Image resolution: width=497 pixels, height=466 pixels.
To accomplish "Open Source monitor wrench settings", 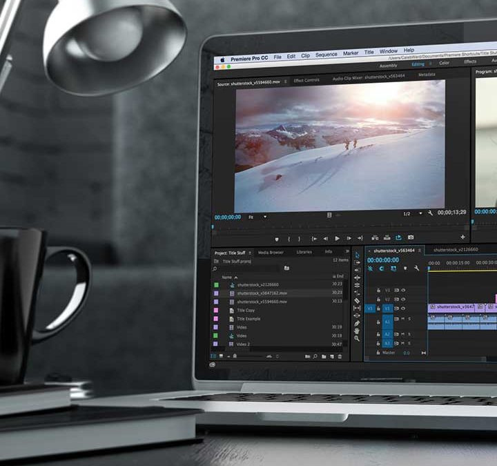I will click(x=430, y=213).
